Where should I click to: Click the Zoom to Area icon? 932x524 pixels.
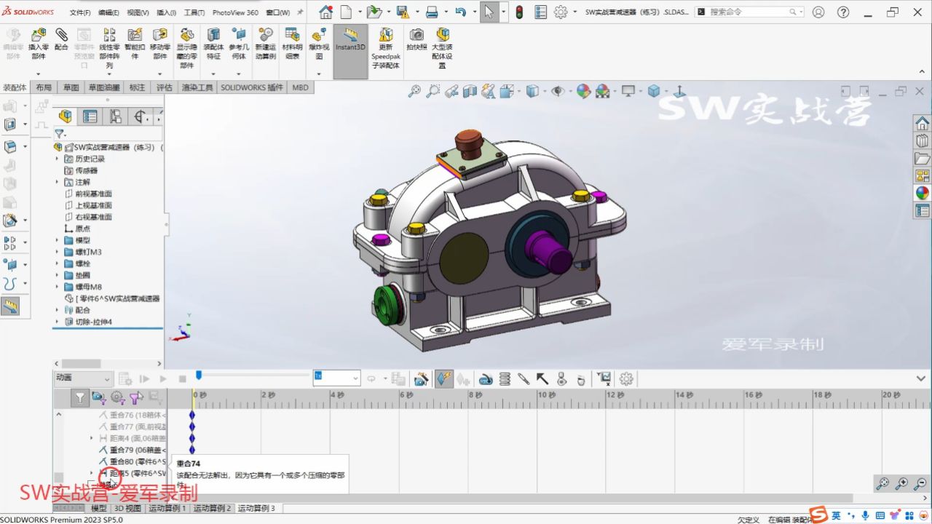tap(433, 91)
